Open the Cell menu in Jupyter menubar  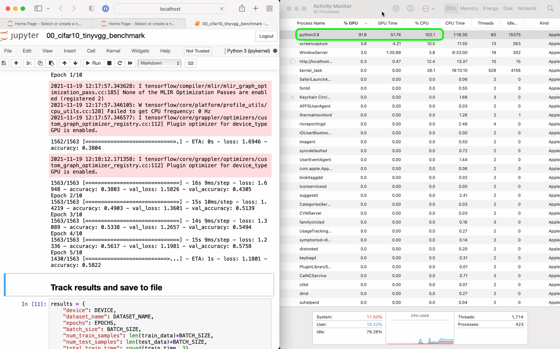point(90,51)
